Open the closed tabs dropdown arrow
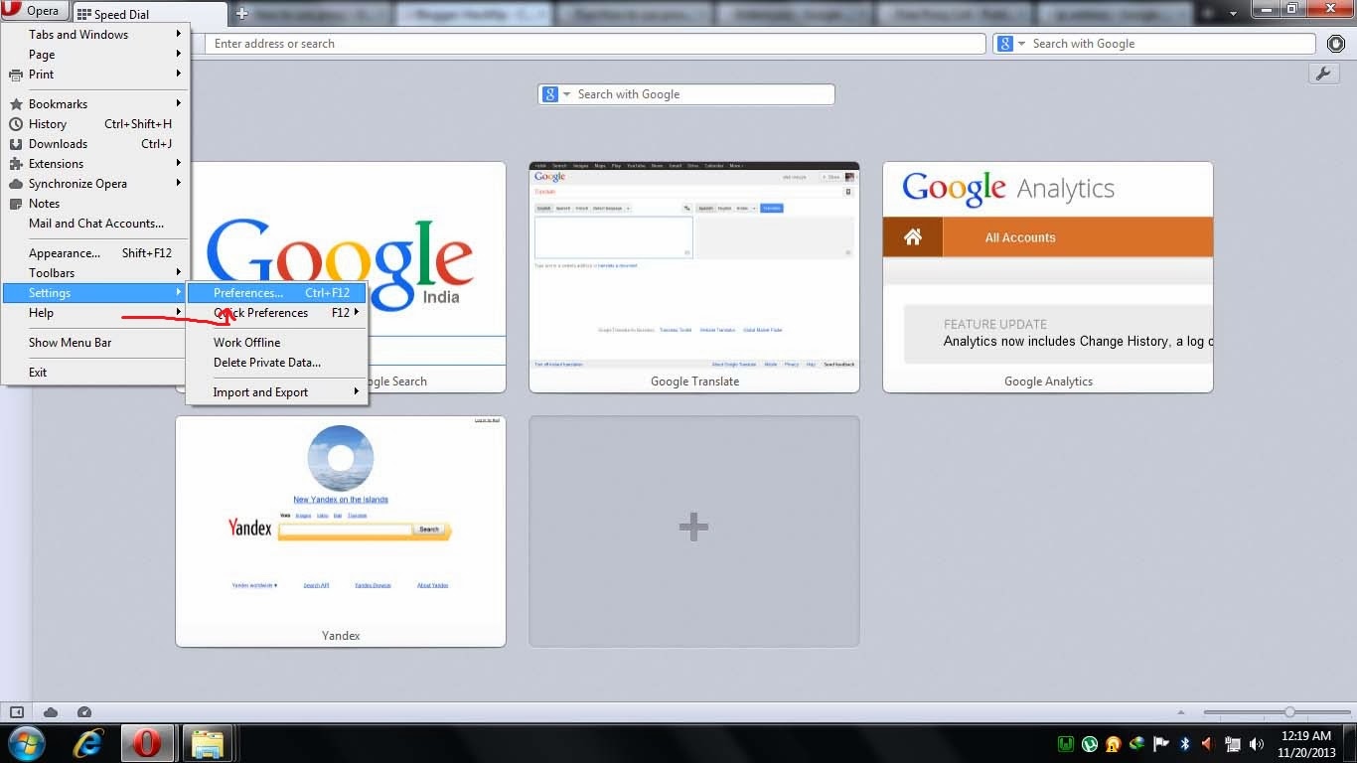The width and height of the screenshot is (1357, 763). point(1233,13)
